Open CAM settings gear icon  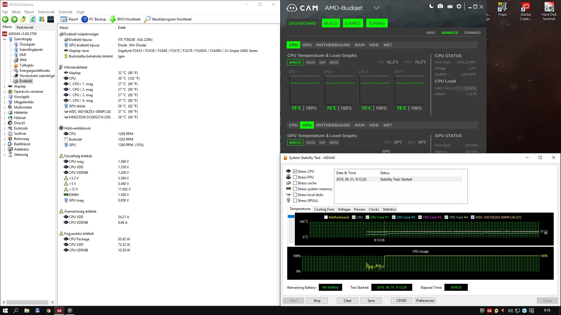(x=459, y=6)
